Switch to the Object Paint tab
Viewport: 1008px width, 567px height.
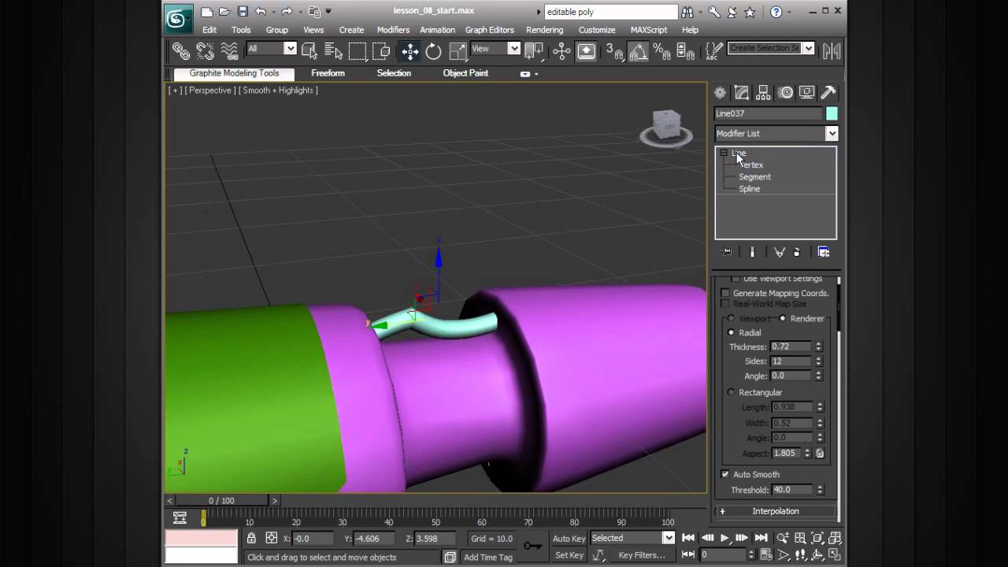(465, 73)
